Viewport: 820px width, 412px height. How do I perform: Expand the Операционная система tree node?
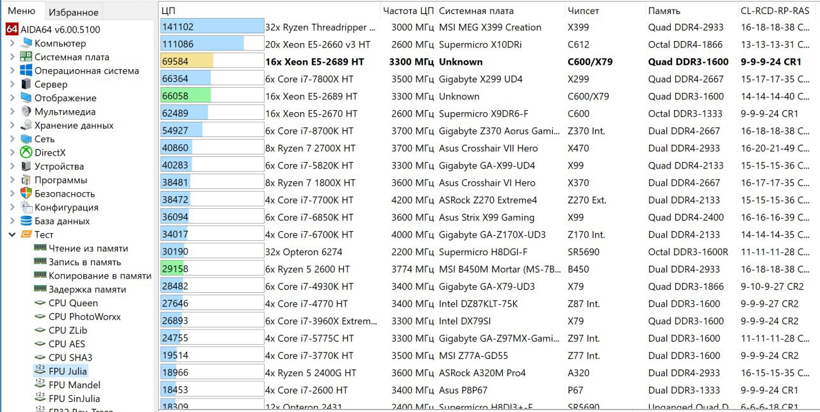(12, 70)
